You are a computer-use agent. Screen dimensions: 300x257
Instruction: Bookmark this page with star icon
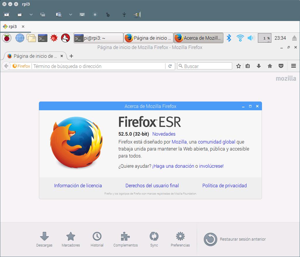click(239, 66)
